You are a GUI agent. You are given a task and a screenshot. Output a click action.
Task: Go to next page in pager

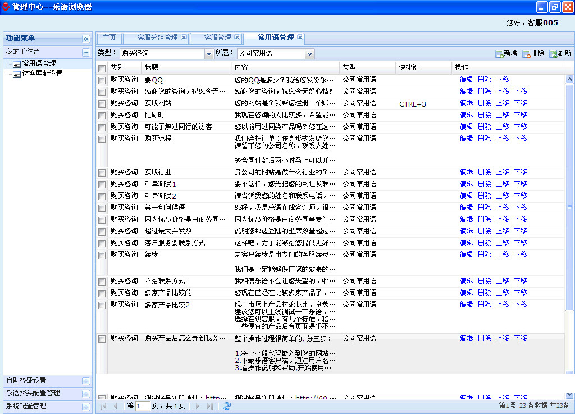click(198, 406)
